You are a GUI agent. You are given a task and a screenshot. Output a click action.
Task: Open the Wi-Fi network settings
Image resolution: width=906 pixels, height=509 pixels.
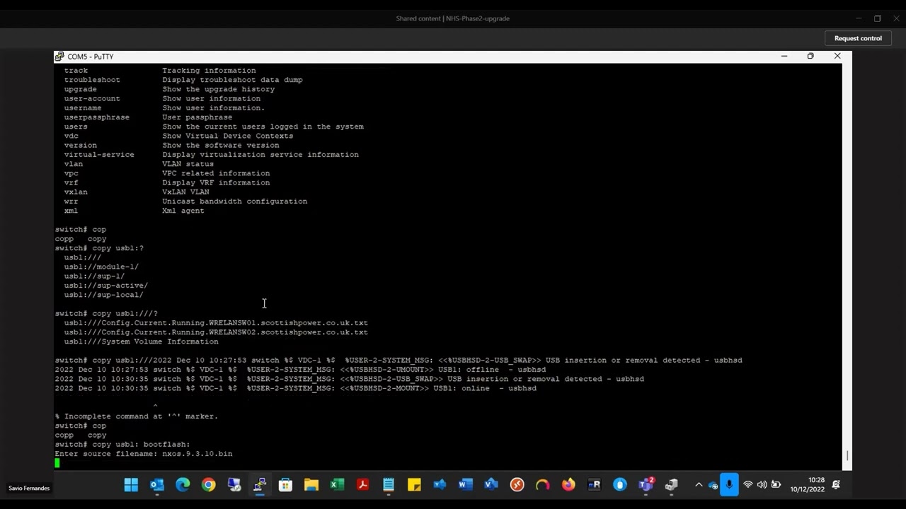[747, 485]
